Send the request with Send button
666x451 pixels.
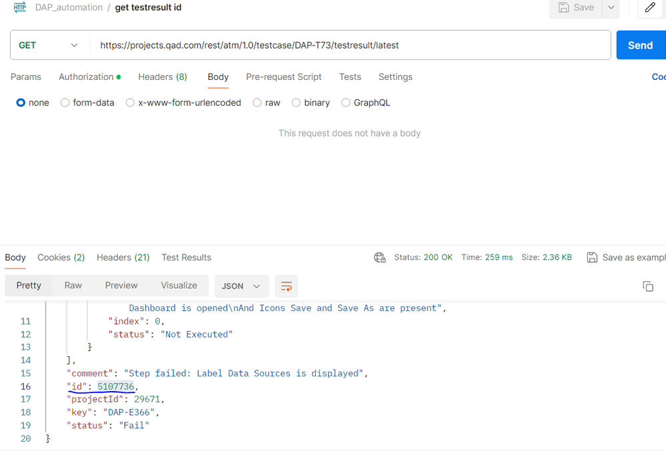[x=641, y=45]
